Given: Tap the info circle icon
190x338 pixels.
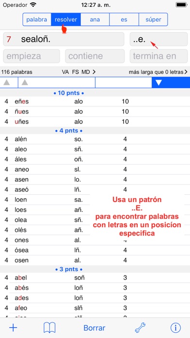Looking at the screenshot, I should coord(175,328).
